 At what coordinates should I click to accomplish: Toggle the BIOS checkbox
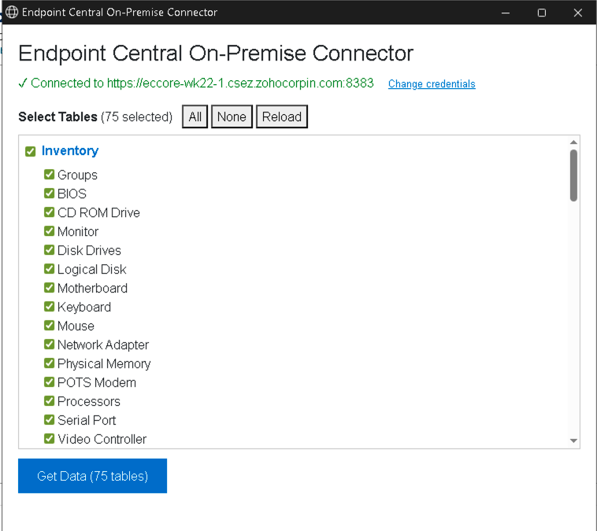pos(49,194)
